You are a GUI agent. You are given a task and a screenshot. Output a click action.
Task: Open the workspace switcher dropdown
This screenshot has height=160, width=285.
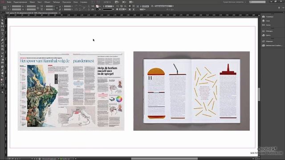235,2
